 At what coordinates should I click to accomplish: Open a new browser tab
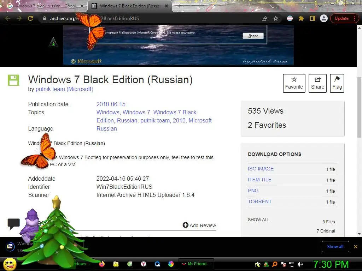tap(180, 6)
